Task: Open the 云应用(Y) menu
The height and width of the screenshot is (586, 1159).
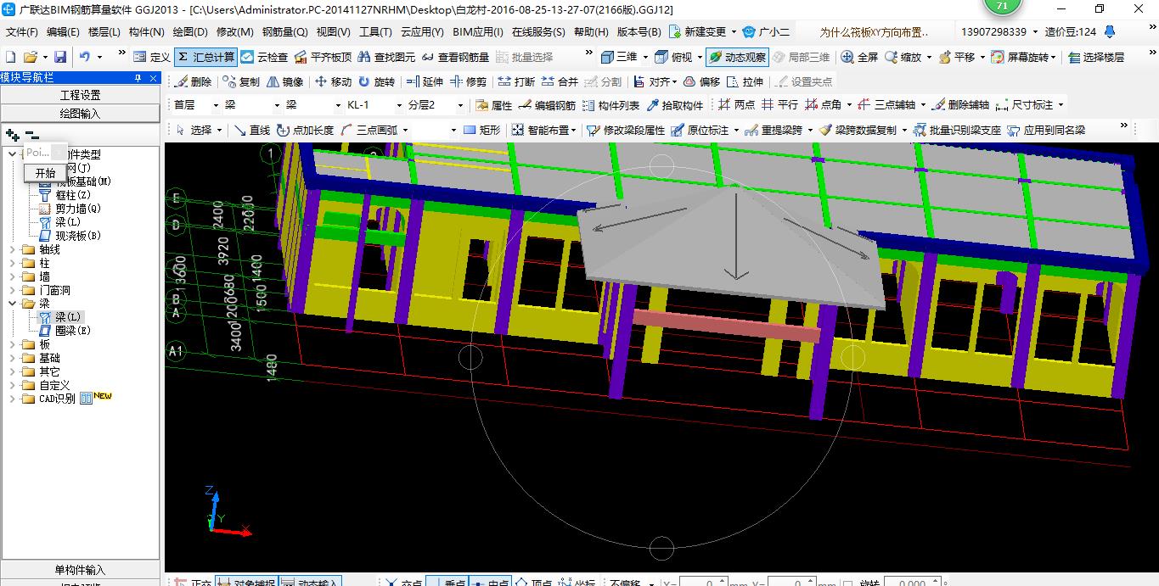Action: pyautogui.click(x=422, y=32)
